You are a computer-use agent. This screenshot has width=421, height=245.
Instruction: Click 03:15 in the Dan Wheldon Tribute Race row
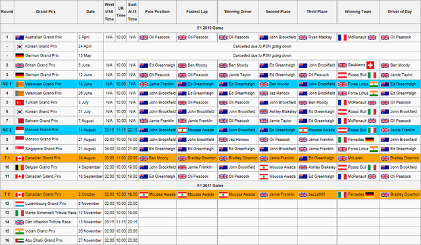click(109, 222)
